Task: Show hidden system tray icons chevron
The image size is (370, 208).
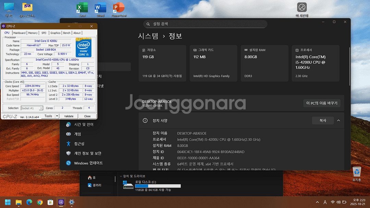Action: click(x=317, y=202)
